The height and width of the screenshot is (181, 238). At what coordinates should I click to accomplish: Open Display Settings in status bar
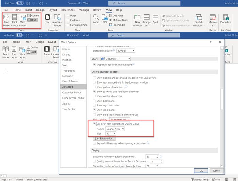tap(200, 180)
